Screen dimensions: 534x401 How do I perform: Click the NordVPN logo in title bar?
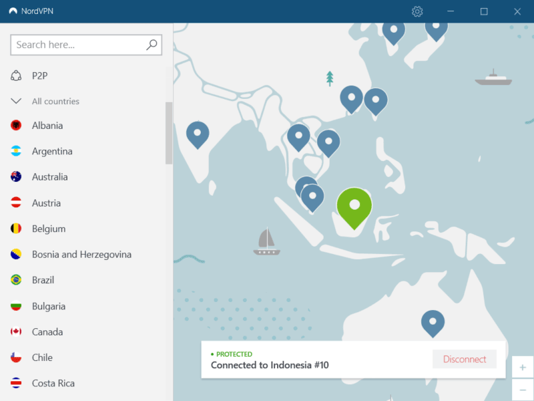click(x=13, y=11)
